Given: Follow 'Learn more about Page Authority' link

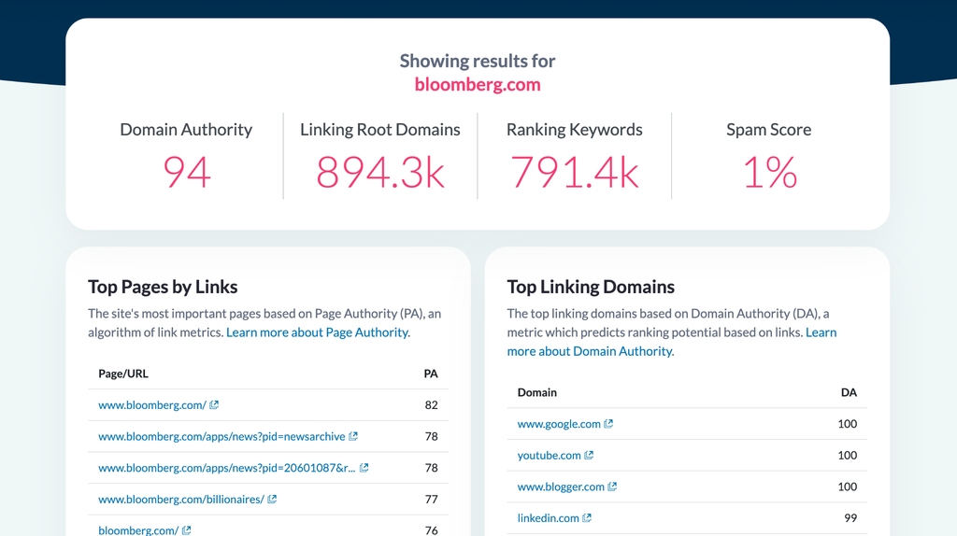Looking at the screenshot, I should click(318, 332).
